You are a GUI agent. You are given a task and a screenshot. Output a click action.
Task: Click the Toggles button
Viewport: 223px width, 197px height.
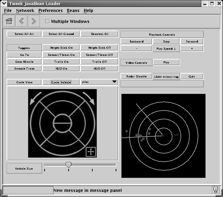(24, 48)
